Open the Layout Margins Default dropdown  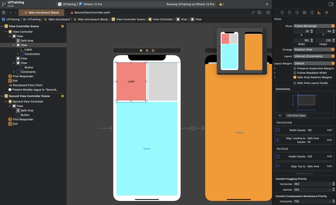point(314,63)
